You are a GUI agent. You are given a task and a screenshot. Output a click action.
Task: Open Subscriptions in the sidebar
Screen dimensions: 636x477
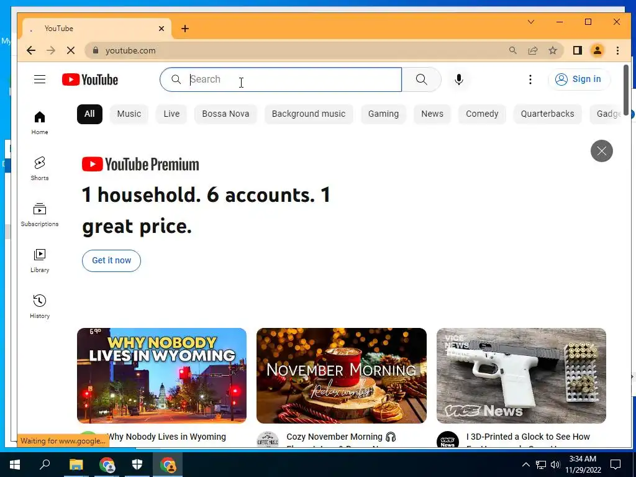click(x=40, y=214)
